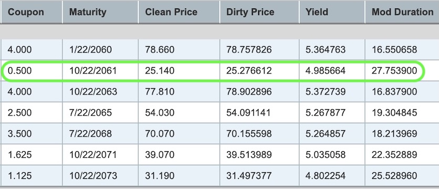The width and height of the screenshot is (439, 189).
Task: Click dirty price 54.091141
Action: [x=249, y=113]
